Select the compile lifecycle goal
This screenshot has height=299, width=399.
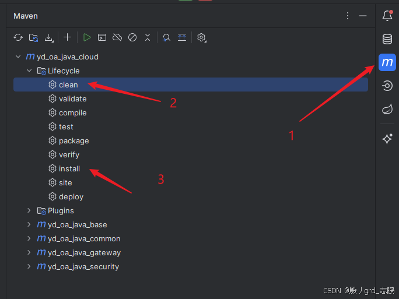[72, 113]
